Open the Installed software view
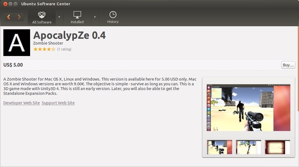 click(77, 17)
